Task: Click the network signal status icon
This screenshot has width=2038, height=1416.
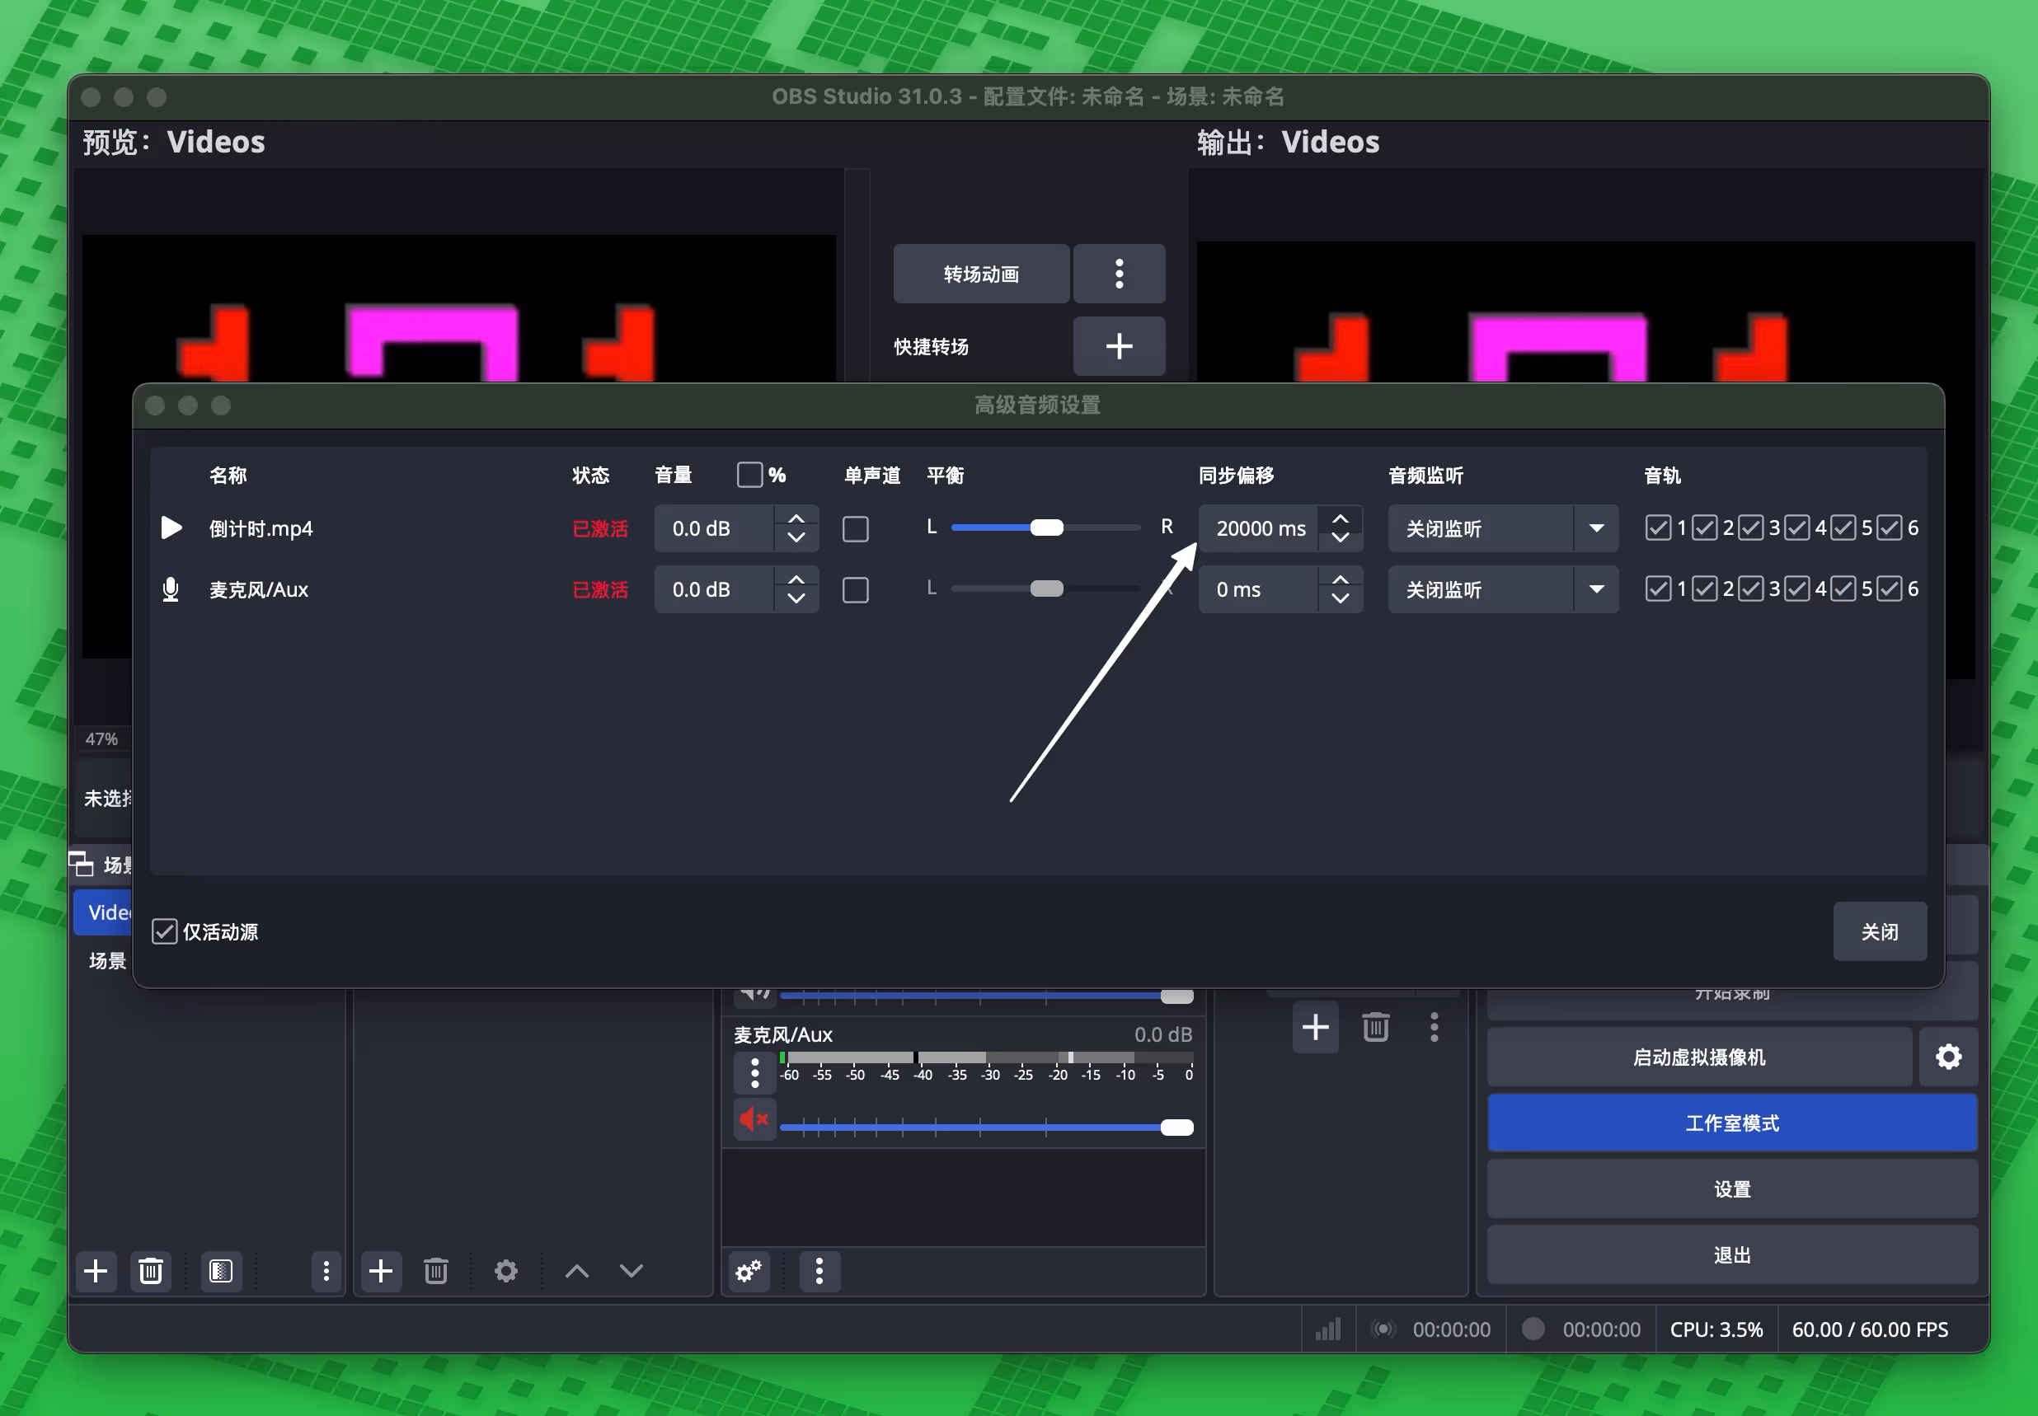Action: [1328, 1329]
